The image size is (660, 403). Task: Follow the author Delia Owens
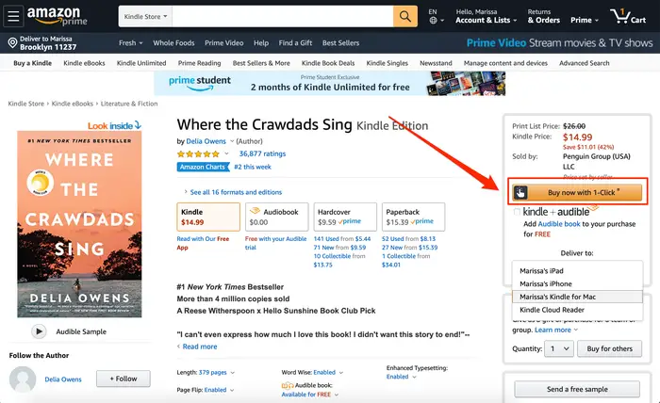(124, 379)
